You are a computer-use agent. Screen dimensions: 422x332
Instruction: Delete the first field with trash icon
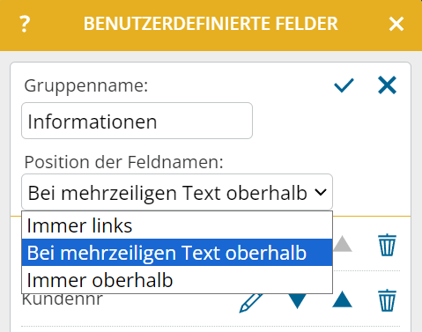click(x=387, y=245)
